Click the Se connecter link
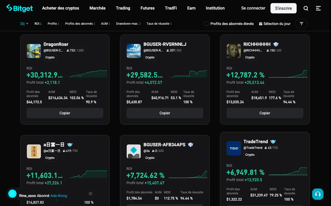 click(x=253, y=8)
